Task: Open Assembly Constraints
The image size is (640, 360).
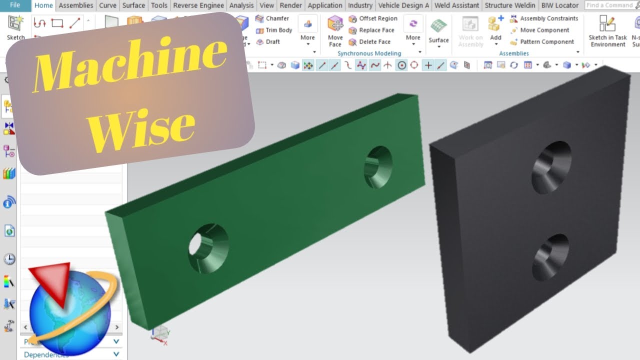Action: tap(543, 18)
